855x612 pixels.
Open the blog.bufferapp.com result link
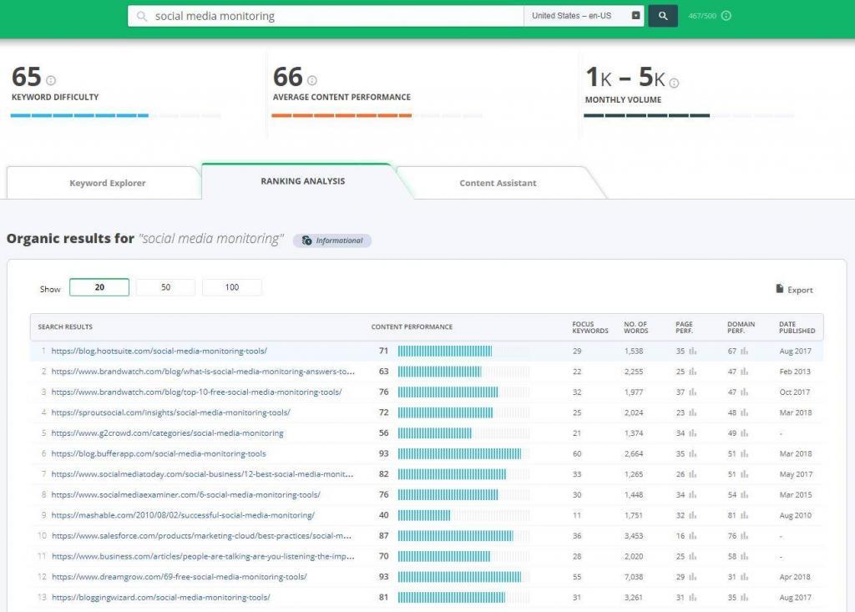pyautogui.click(x=159, y=454)
